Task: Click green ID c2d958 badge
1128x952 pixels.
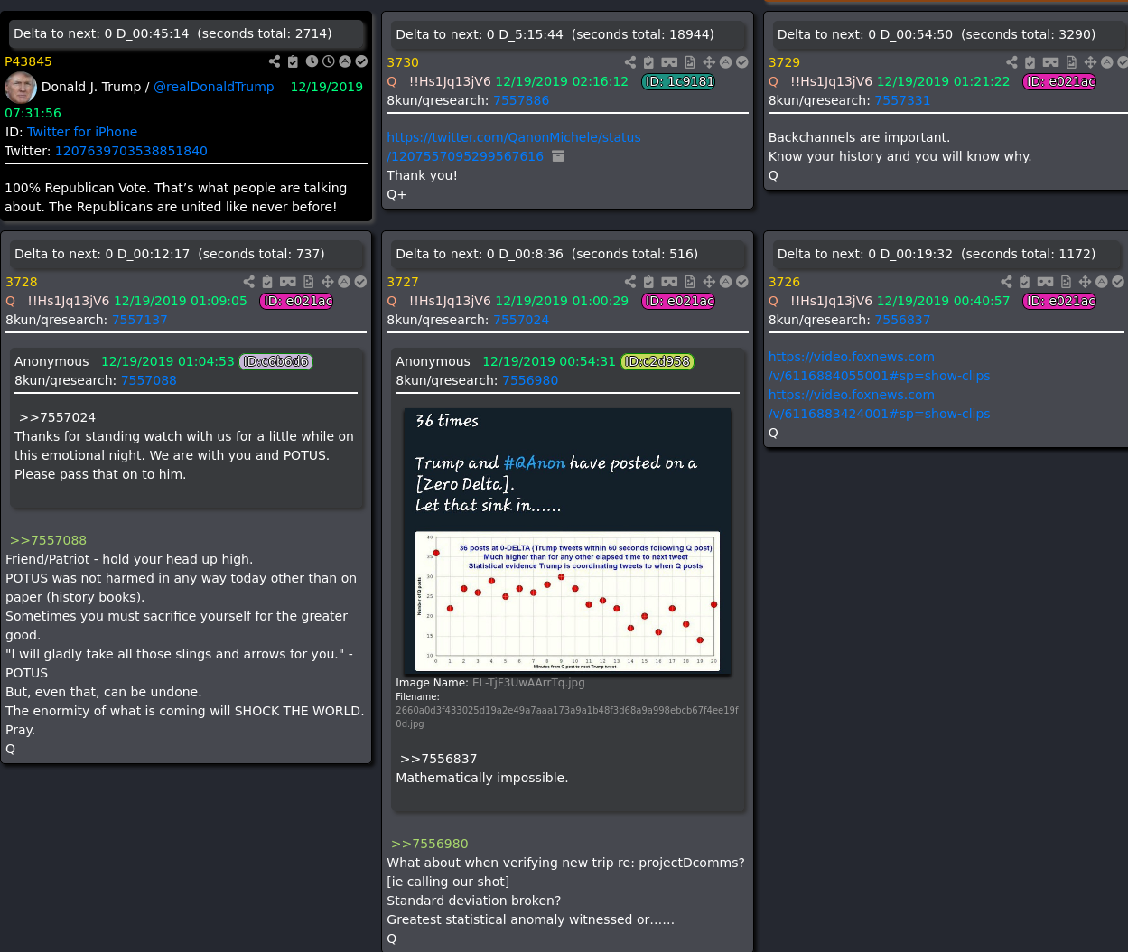Action: pyautogui.click(x=657, y=361)
